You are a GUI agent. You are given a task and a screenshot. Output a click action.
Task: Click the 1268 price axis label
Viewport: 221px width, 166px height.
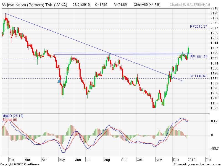coord(214,93)
